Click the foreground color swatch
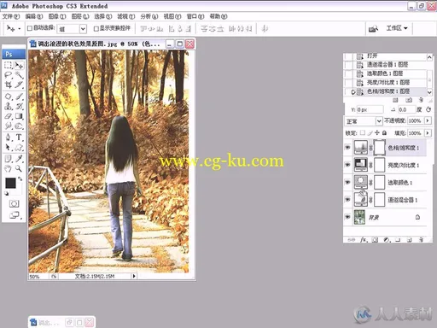Screen dimensions: 437x328 coord(10,183)
